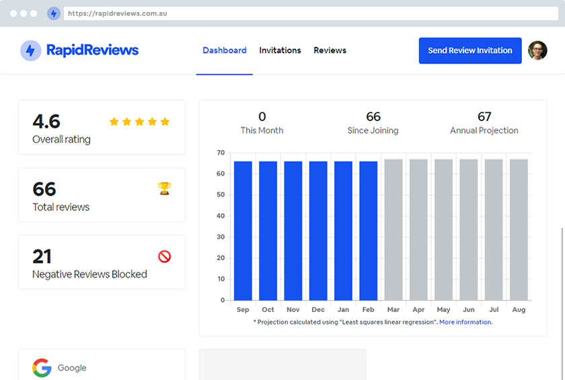Go to the Reviews tab
The image size is (565, 380).
coord(330,50)
